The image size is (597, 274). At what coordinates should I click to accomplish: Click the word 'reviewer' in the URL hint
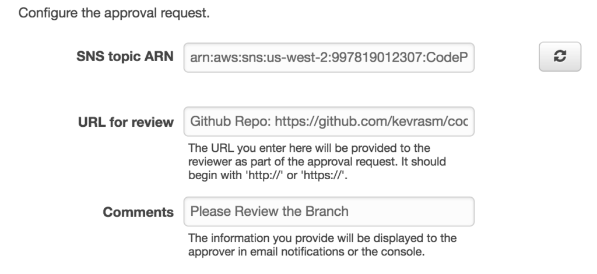pyautogui.click(x=203, y=161)
